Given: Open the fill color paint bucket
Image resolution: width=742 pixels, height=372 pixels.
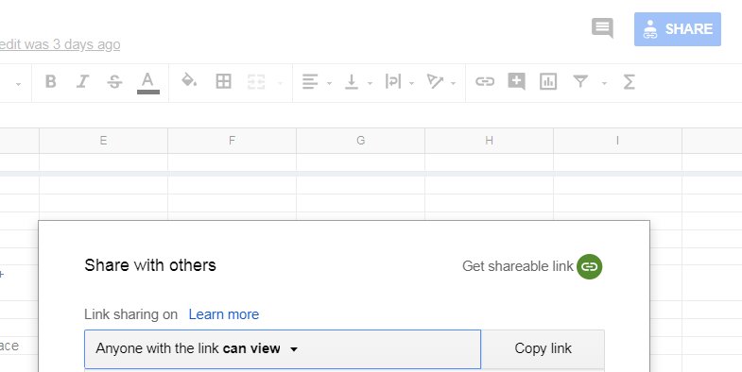Looking at the screenshot, I should [x=189, y=81].
